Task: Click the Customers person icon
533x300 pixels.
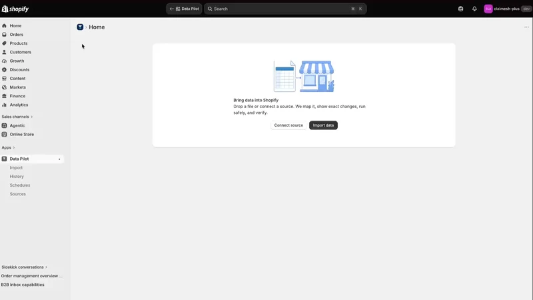Action: (x=4, y=52)
